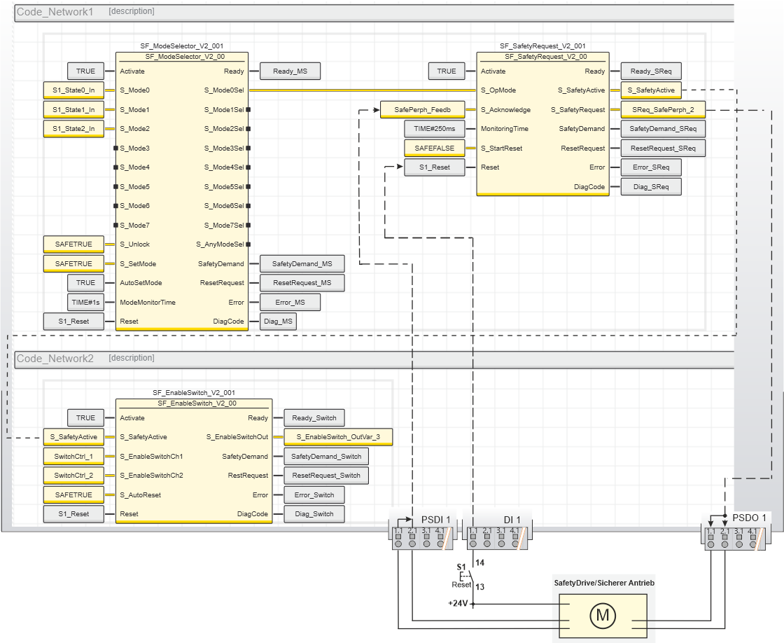Edit the Code_Network1 description field
Image resolution: width=784 pixels, height=643 pixels.
(x=132, y=11)
